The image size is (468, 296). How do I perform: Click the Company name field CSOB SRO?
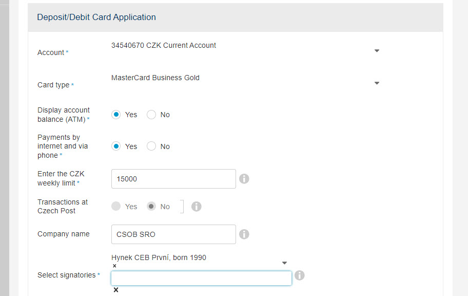coord(173,234)
